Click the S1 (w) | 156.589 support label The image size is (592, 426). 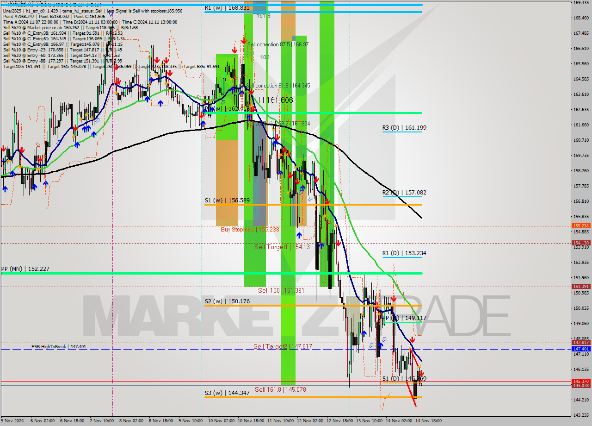[227, 200]
